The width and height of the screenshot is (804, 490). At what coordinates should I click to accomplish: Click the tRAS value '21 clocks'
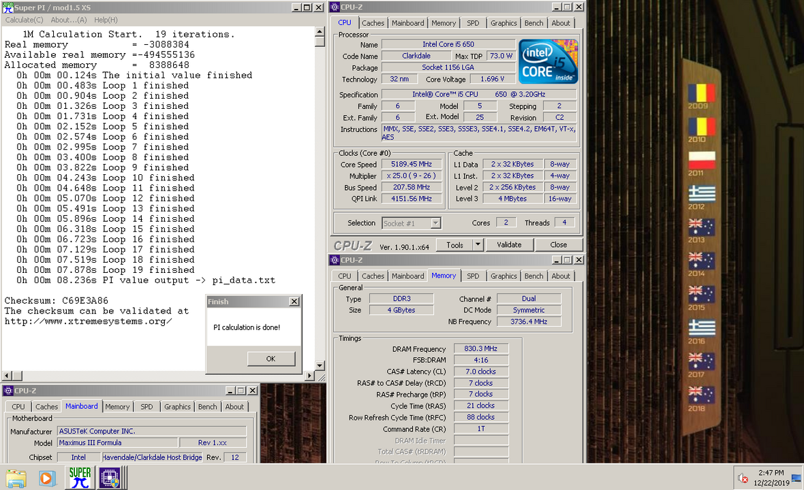481,406
